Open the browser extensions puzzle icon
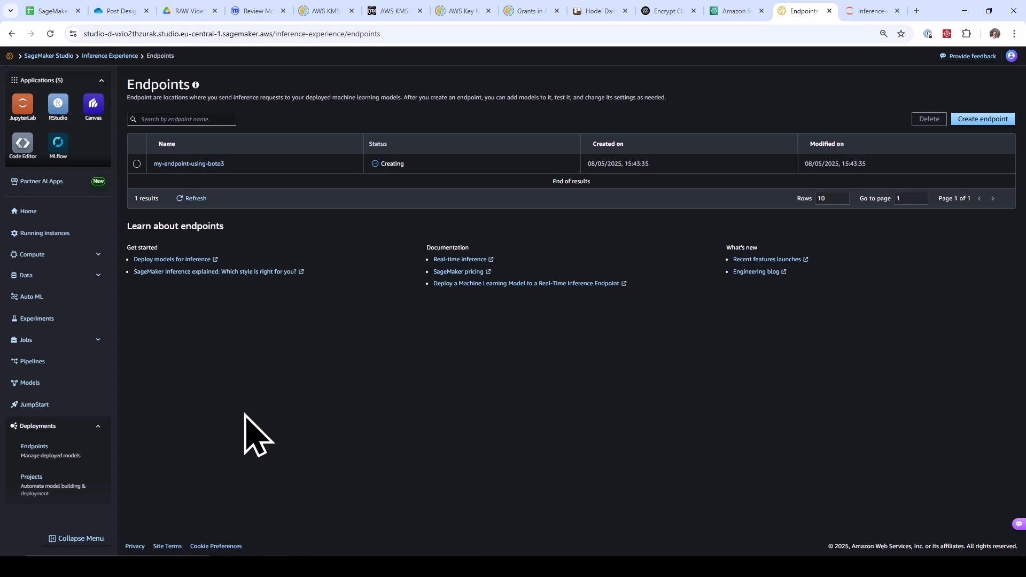This screenshot has width=1026, height=577. 966,34
